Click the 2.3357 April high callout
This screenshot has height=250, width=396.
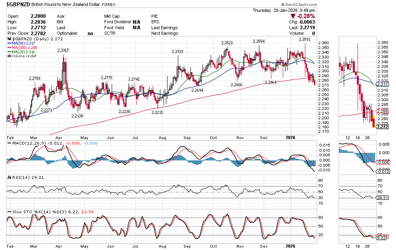click(63, 51)
